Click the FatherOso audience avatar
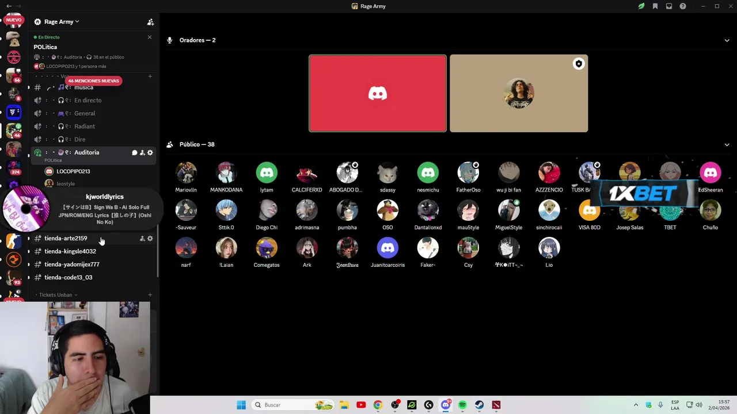The image size is (737, 414). 468,172
